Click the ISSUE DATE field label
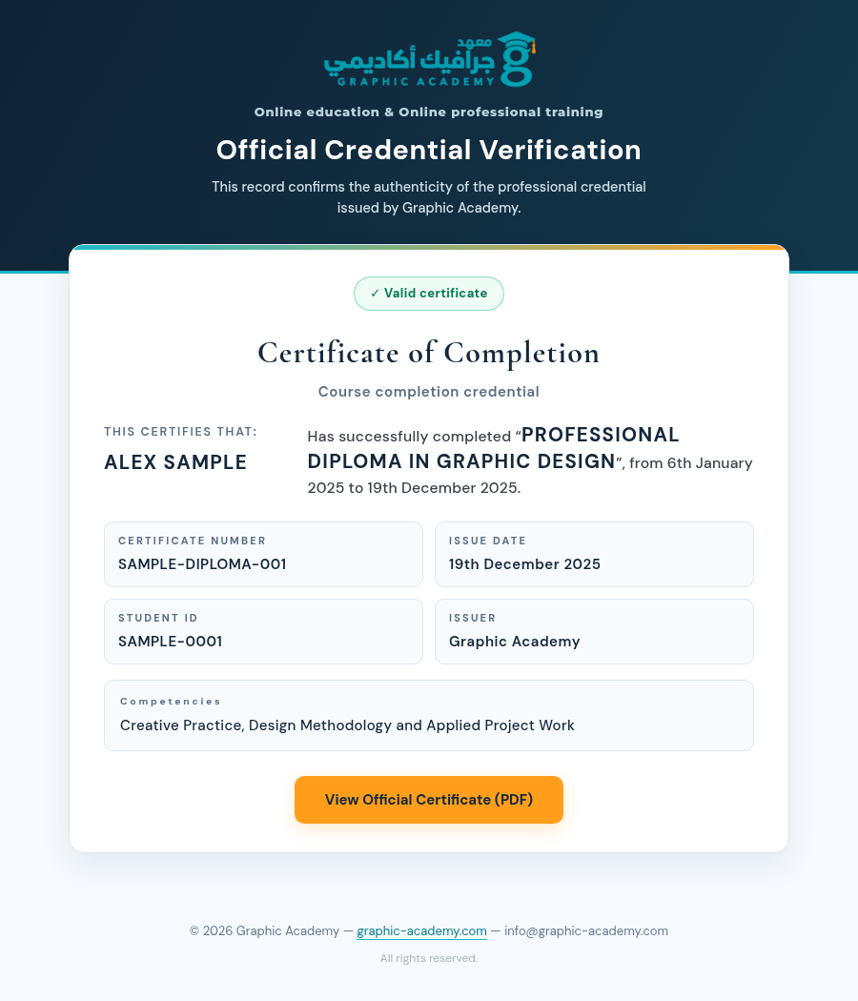858x1001 pixels. coord(488,541)
